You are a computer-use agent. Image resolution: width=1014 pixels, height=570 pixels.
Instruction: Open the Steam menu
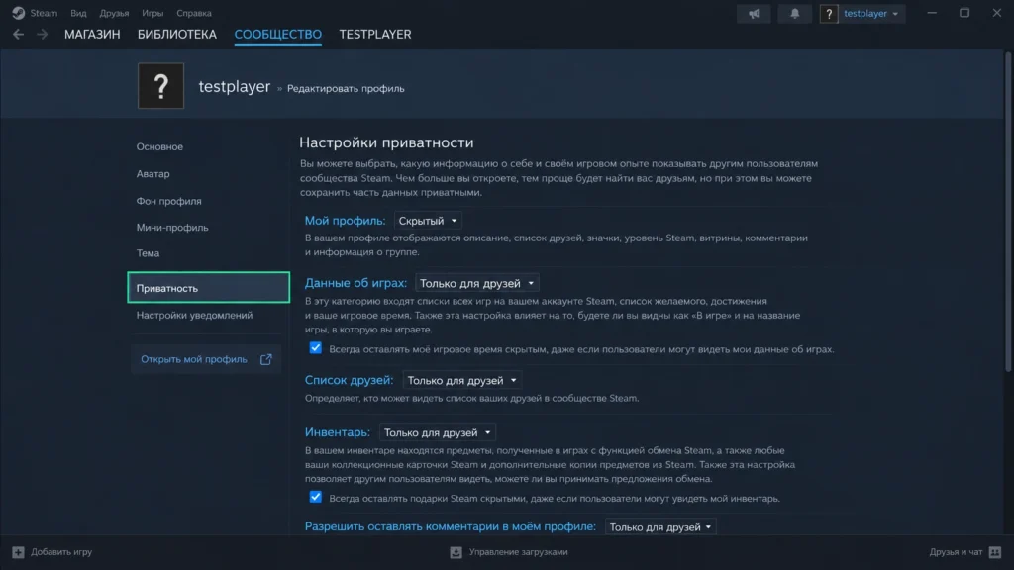pos(44,13)
